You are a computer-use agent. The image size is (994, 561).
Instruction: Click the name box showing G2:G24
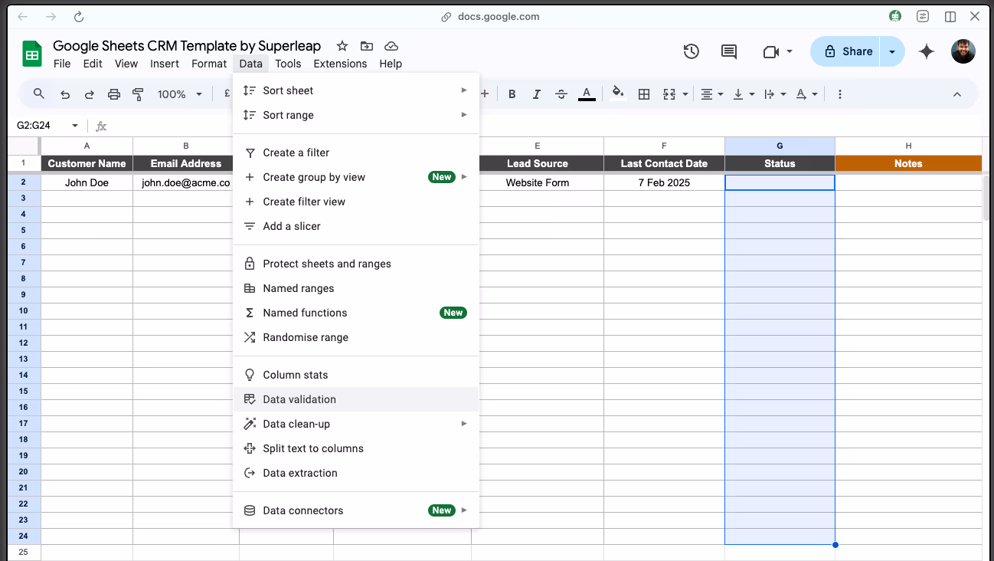(39, 126)
